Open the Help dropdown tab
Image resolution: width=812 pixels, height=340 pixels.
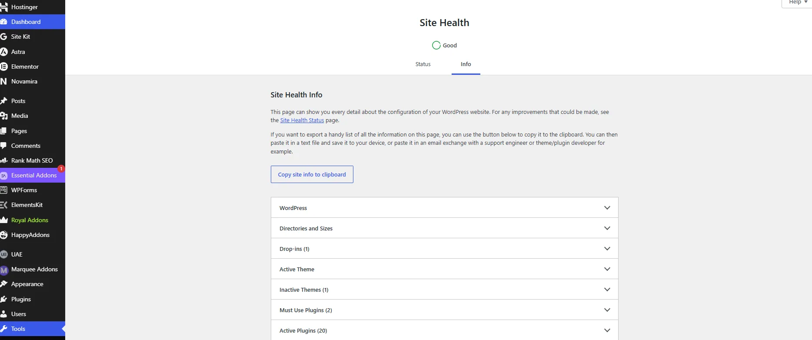(798, 3)
